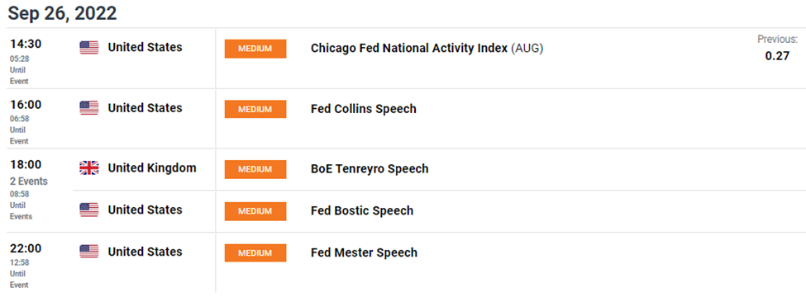Open the Fed Collins Speech event

(364, 109)
